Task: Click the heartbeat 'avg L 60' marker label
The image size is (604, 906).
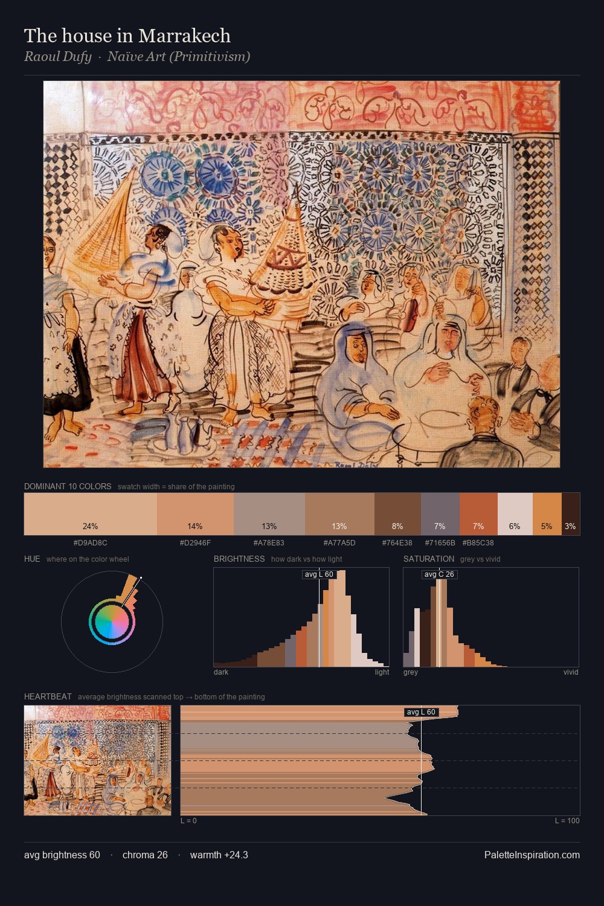Action: (421, 712)
